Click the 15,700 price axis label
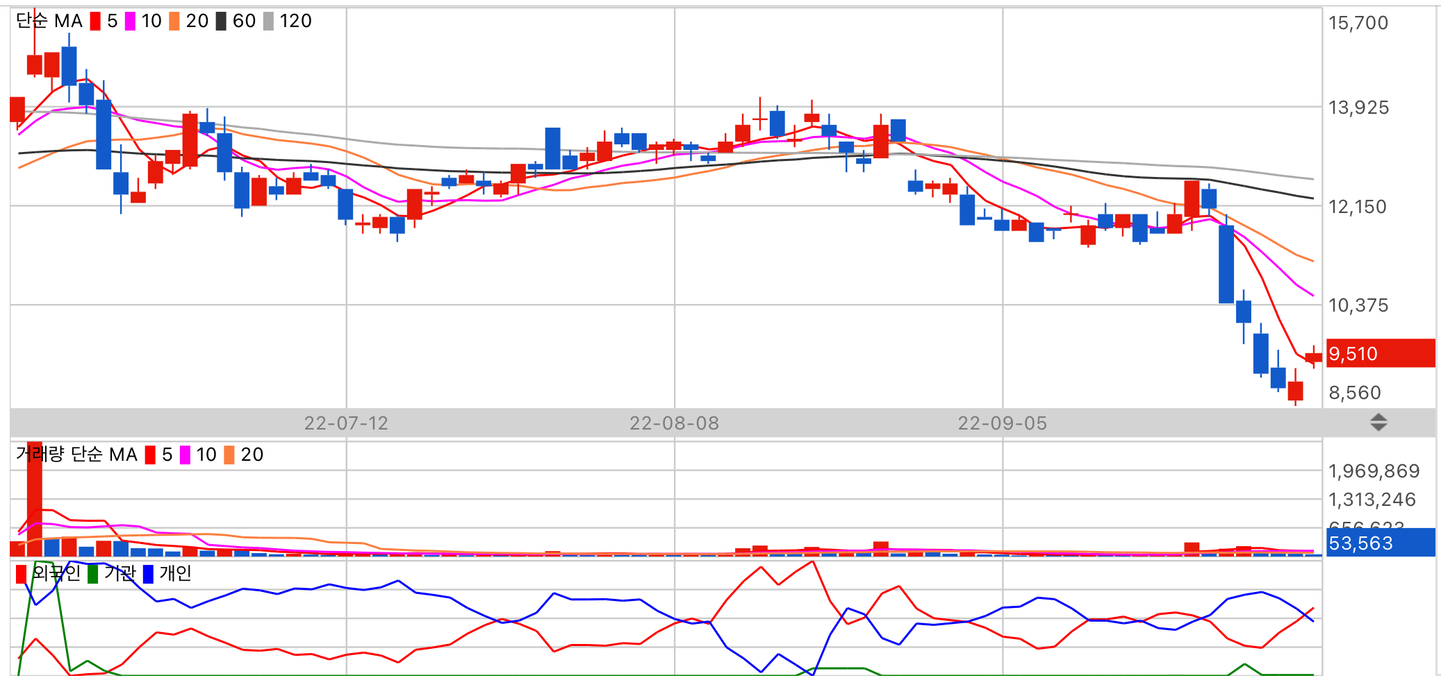Image resolution: width=1441 pixels, height=687 pixels. pyautogui.click(x=1358, y=23)
